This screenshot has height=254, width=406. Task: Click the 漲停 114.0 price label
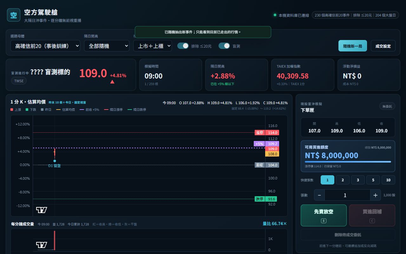[267, 132]
